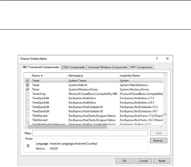Click the horizontal scroll right arrow
This screenshot has height=167, width=191.
(x=161, y=127)
